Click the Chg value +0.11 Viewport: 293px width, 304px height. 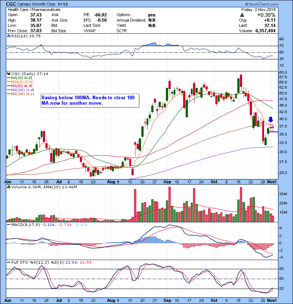click(x=270, y=20)
